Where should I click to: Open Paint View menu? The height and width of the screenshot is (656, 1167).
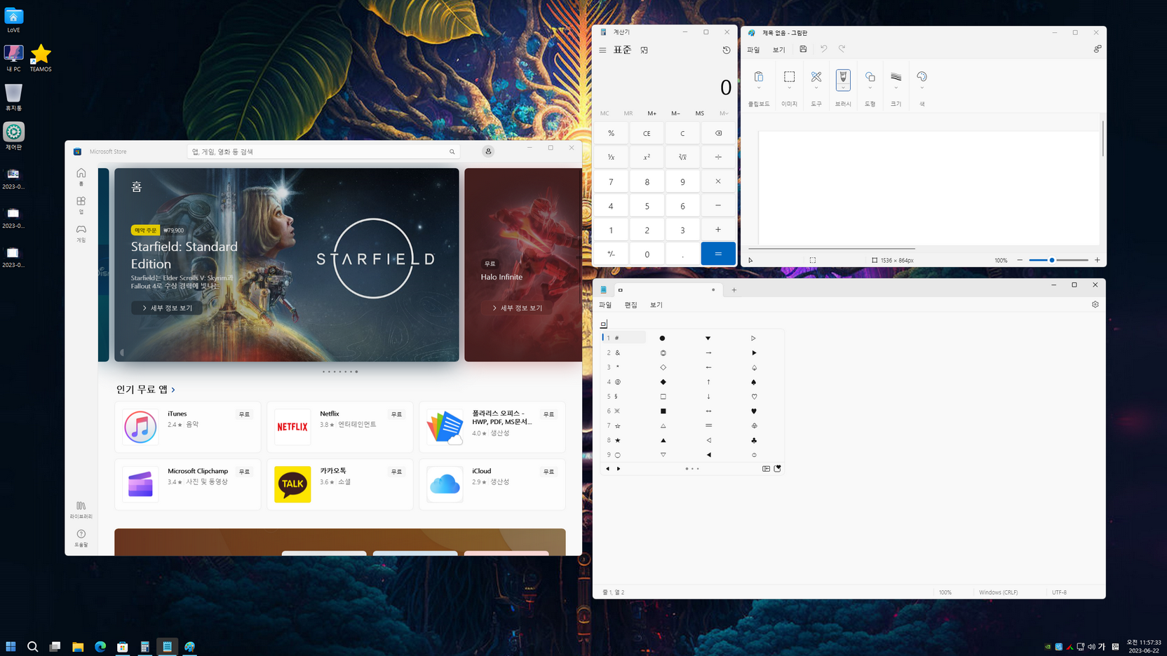[778, 50]
